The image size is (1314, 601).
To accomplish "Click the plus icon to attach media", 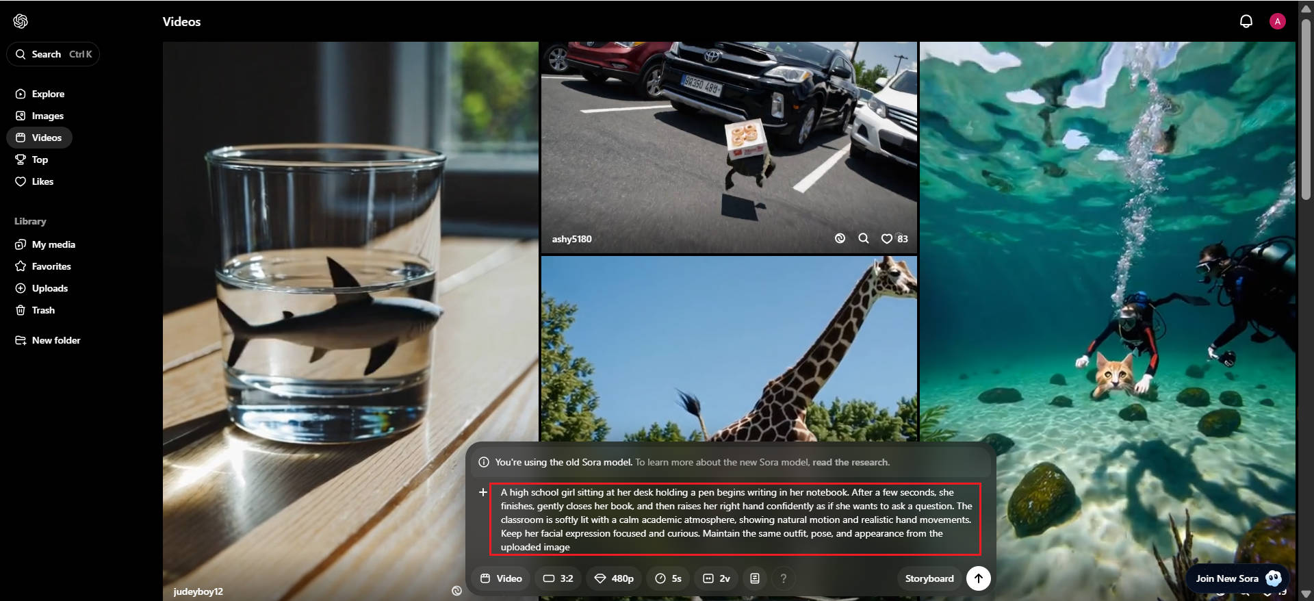I will (483, 492).
